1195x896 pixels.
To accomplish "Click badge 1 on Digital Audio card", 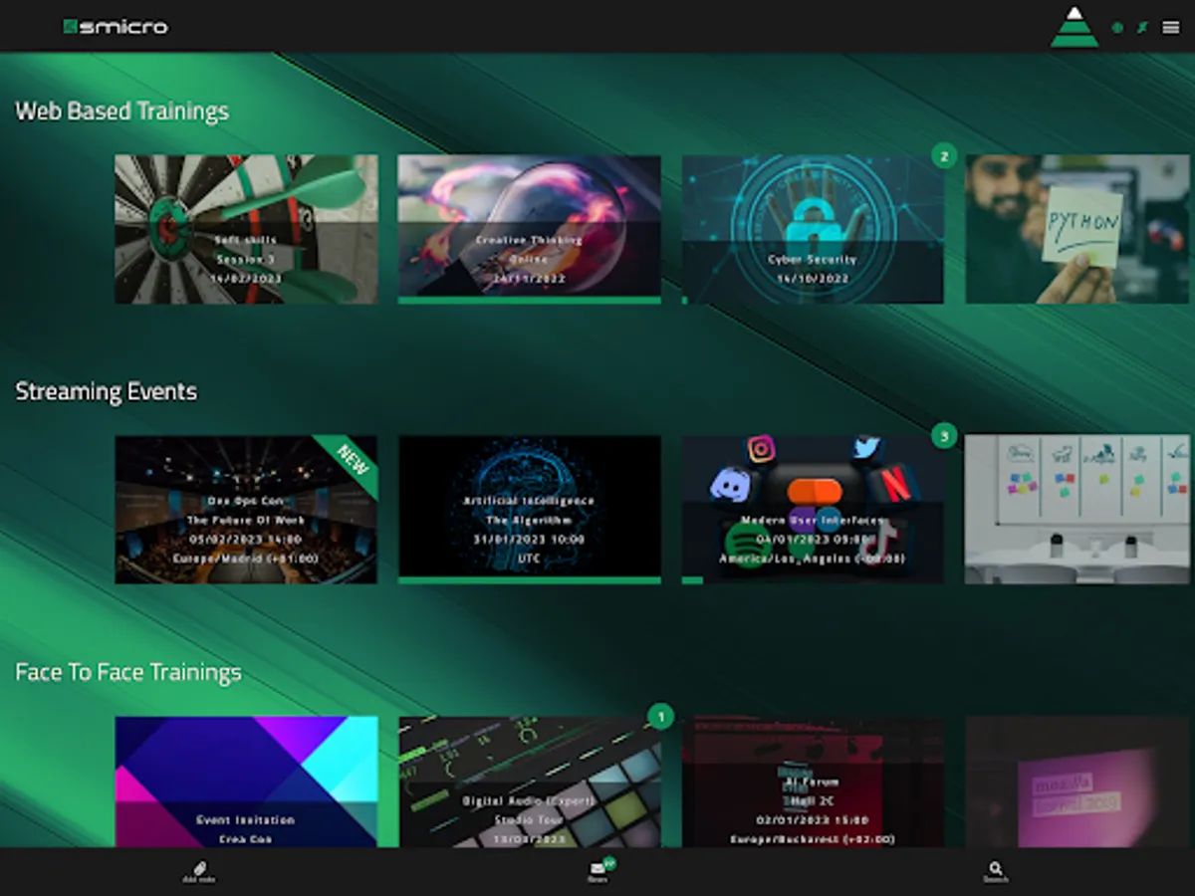I will tap(660, 717).
